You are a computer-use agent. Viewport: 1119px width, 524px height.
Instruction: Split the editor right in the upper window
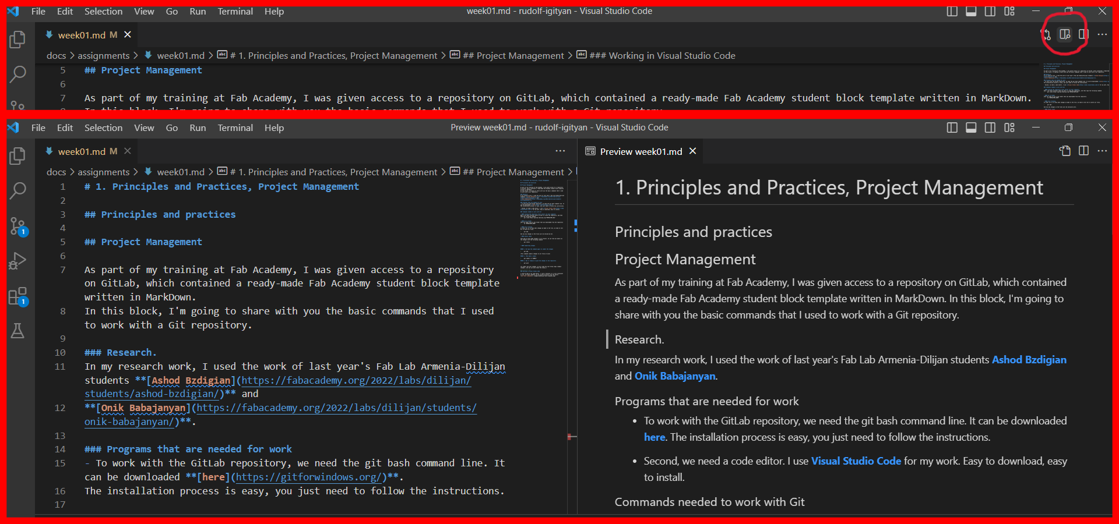(x=1083, y=34)
